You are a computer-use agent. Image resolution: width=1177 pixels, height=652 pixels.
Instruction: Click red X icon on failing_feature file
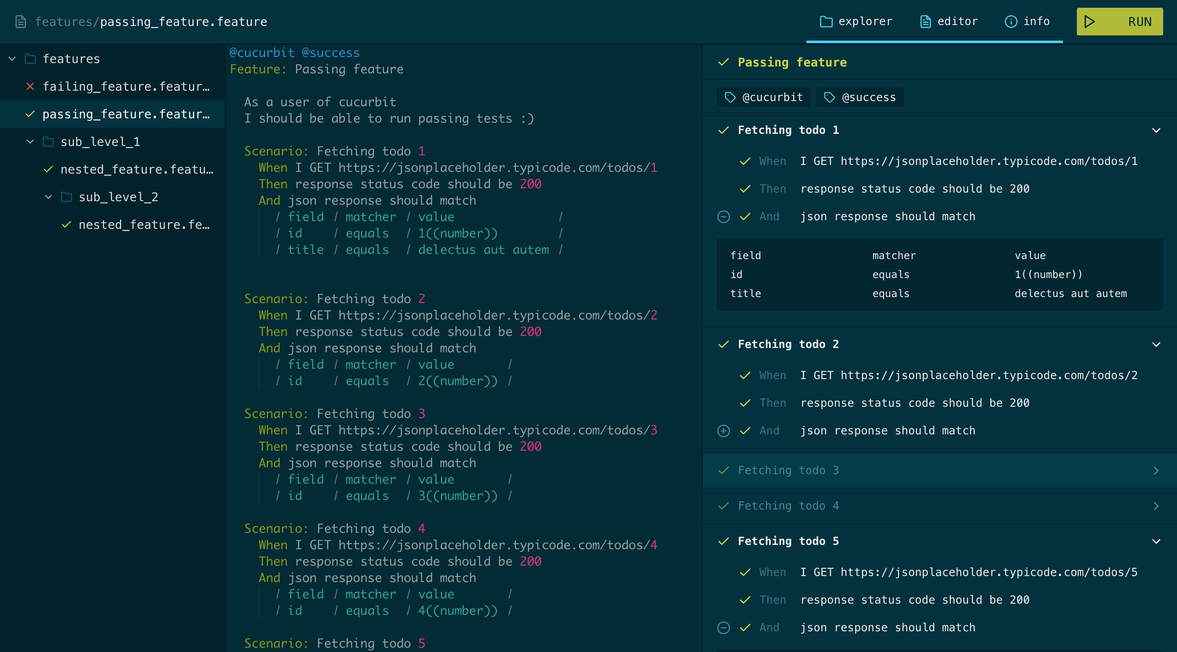[30, 86]
